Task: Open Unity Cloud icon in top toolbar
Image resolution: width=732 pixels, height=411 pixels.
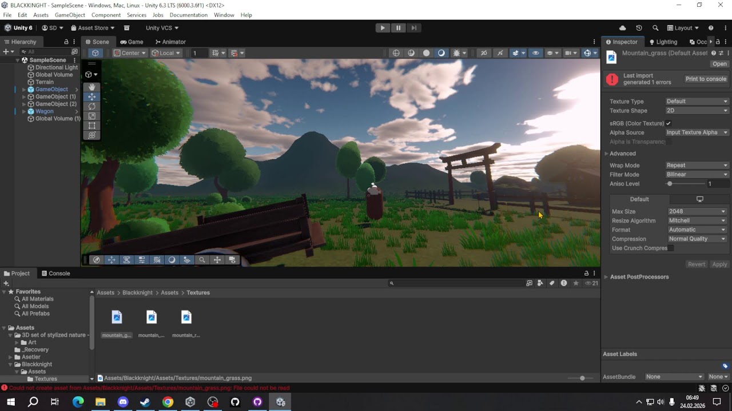Action: [623, 27]
